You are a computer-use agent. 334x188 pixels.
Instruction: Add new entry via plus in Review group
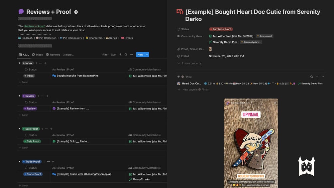47,96
